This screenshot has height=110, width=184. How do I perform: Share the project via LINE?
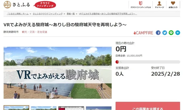(x=171, y=32)
